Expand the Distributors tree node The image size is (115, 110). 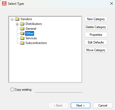(17, 24)
